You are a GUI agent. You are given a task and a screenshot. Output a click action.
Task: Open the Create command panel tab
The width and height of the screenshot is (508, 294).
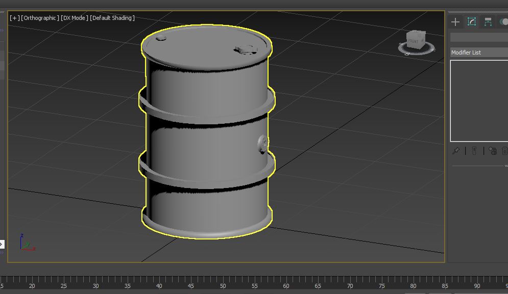point(455,21)
